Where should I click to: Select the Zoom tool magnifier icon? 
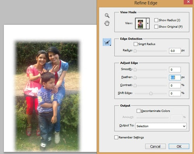click(107, 16)
